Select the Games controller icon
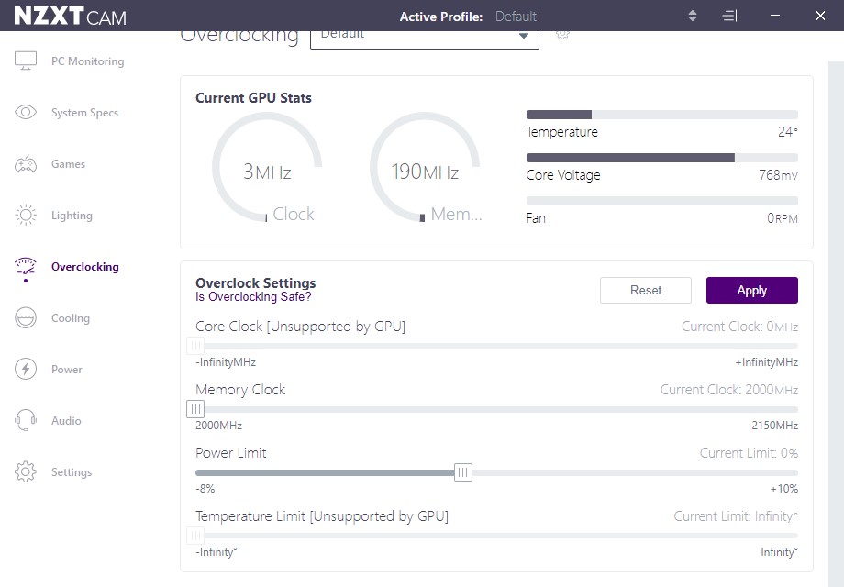This screenshot has height=587, width=844. (x=26, y=163)
